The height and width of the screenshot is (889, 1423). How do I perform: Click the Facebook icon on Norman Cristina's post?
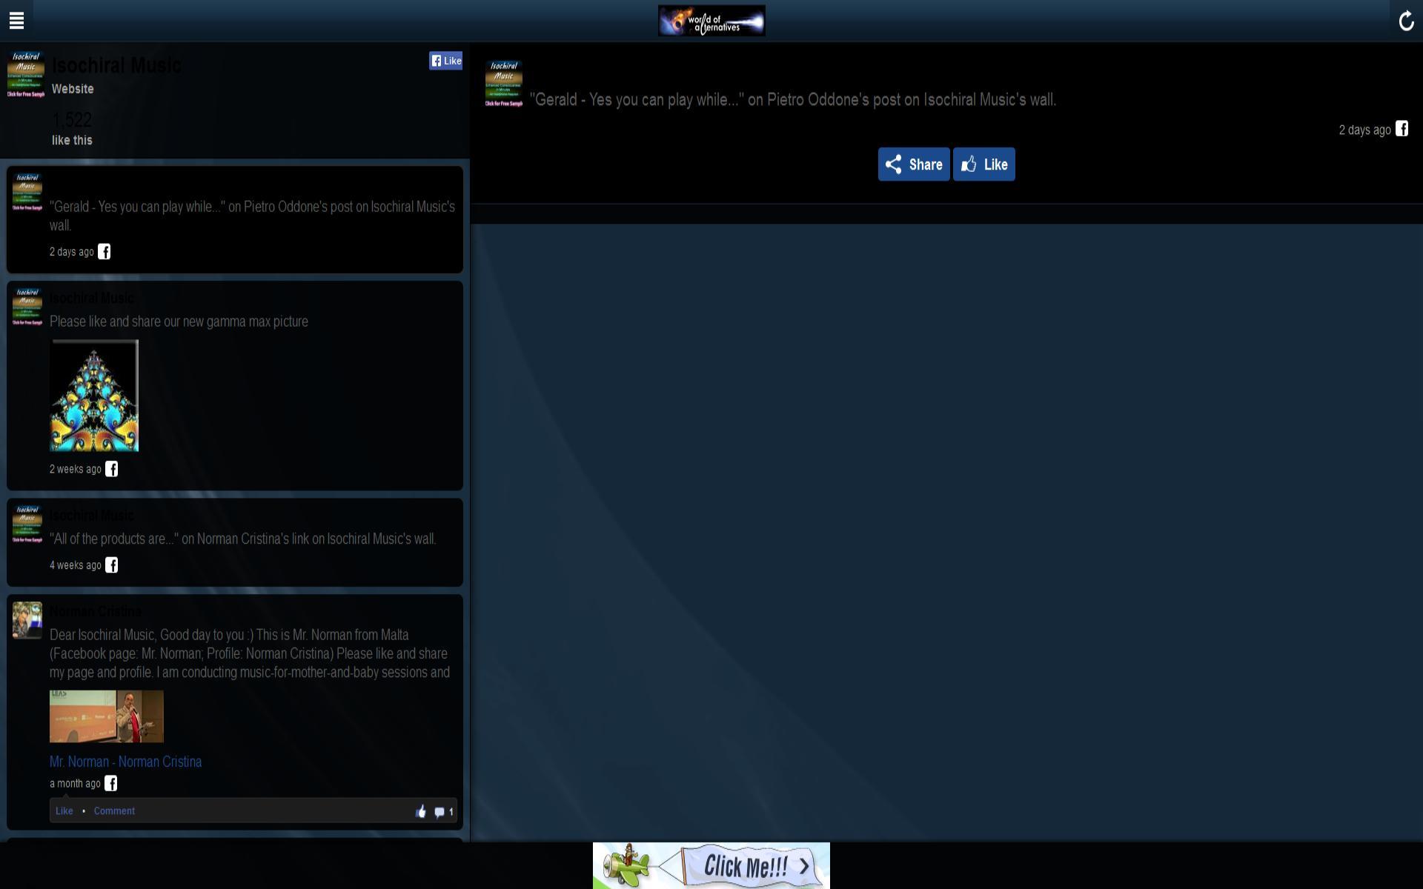point(112,782)
